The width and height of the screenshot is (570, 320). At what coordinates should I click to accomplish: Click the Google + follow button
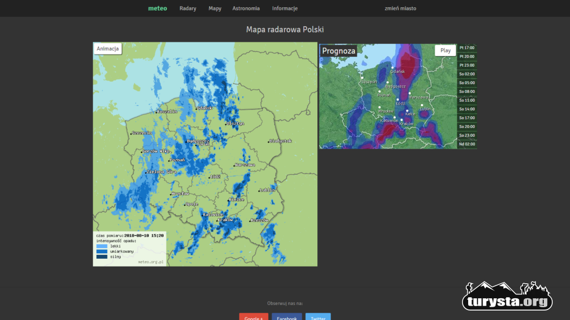[x=253, y=317]
